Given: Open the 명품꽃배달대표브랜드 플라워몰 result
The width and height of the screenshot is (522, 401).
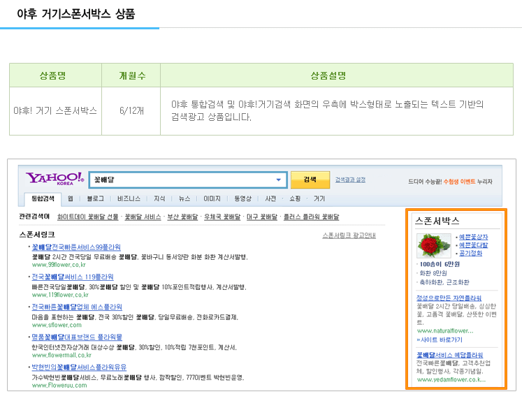Looking at the screenshot, I should [77, 337].
